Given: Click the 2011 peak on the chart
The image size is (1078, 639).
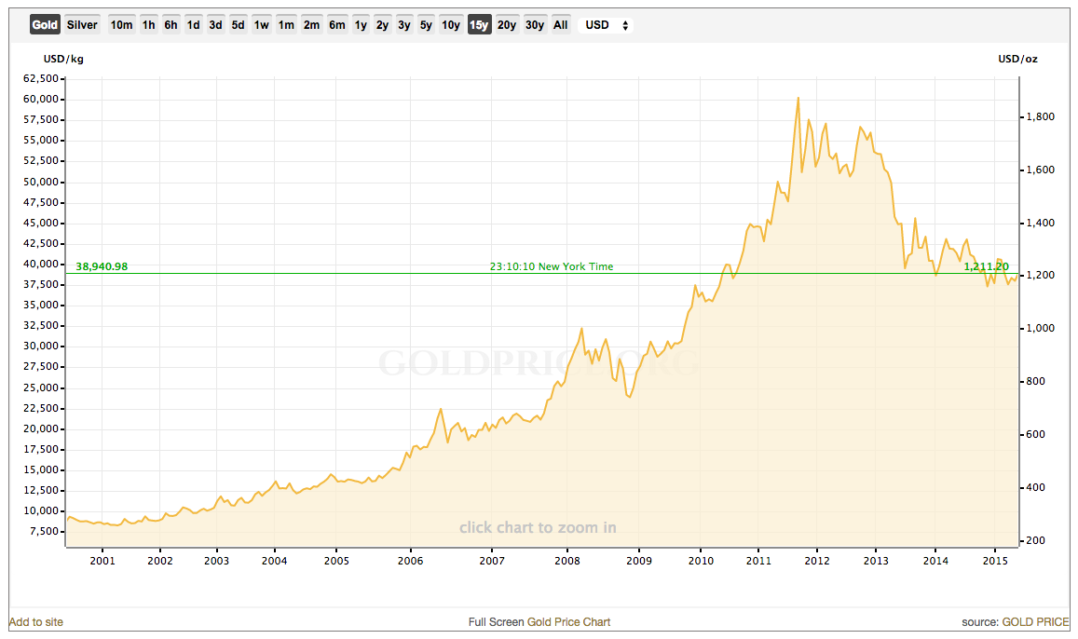Looking at the screenshot, I should [x=798, y=98].
